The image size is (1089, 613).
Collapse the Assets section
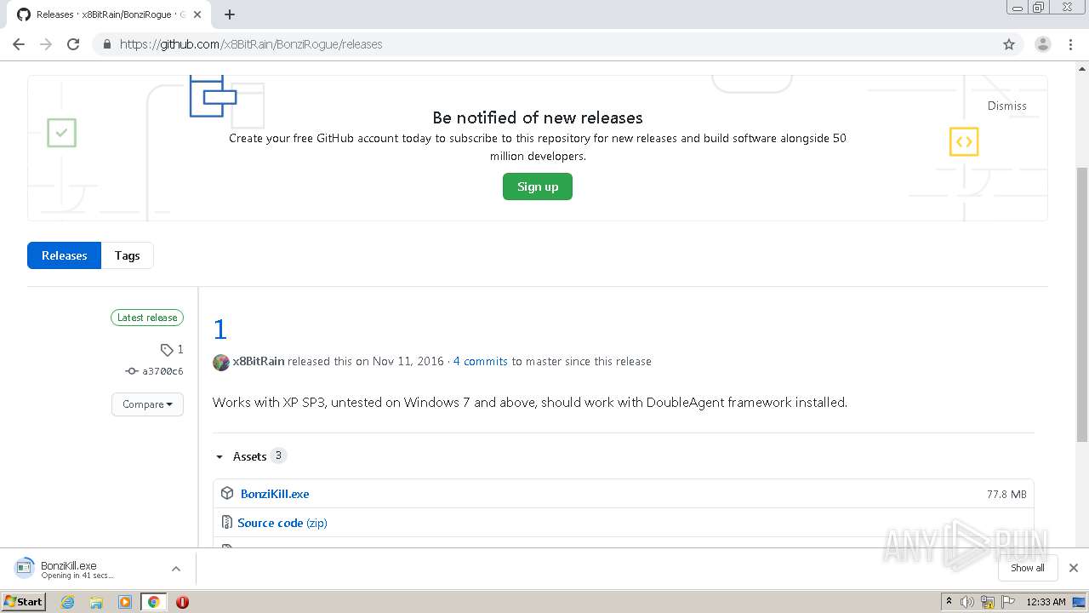tap(250, 456)
